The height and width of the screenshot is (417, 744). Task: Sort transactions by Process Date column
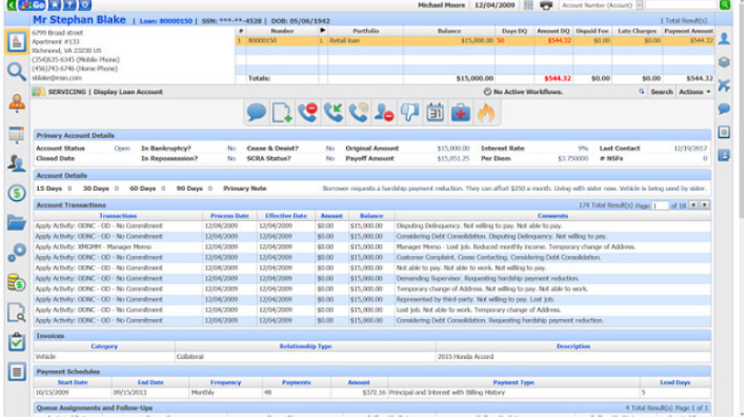pyautogui.click(x=229, y=215)
